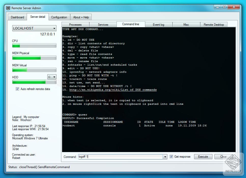Disable the Auto refresh remote data checkbox

(17, 89)
